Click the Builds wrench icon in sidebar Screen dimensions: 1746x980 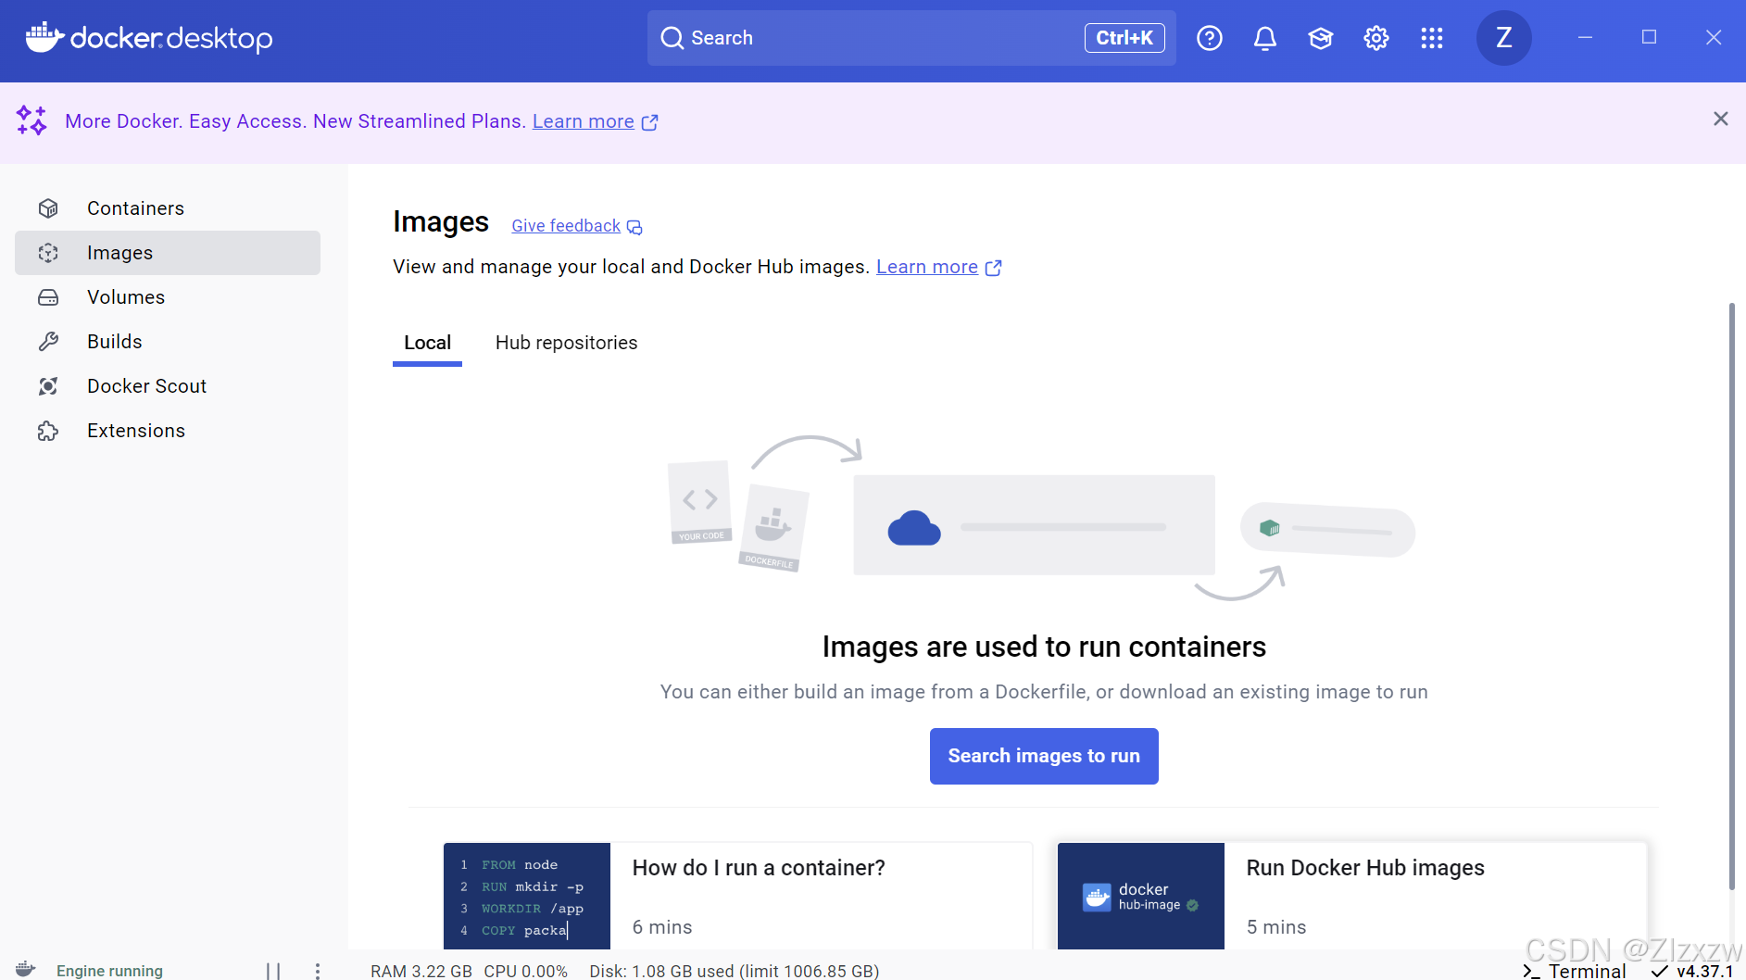48,342
